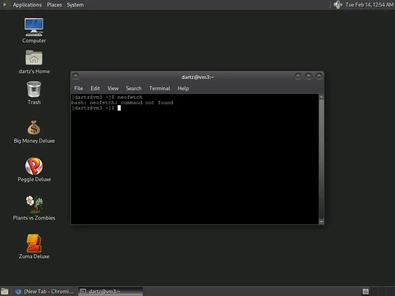Click the first prompt line with neofetch
The width and height of the screenshot is (395, 296).
click(107, 97)
